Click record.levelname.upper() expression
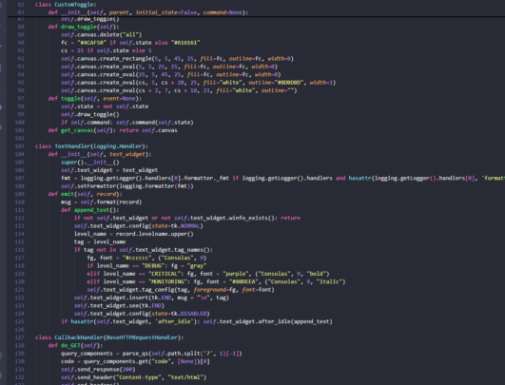This screenshot has width=505, height=385. 155,234
